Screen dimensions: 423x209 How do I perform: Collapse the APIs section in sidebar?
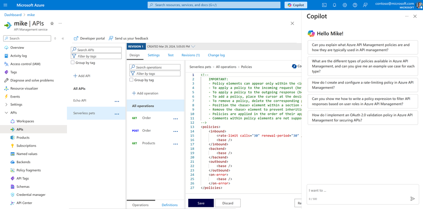(x=6, y=113)
